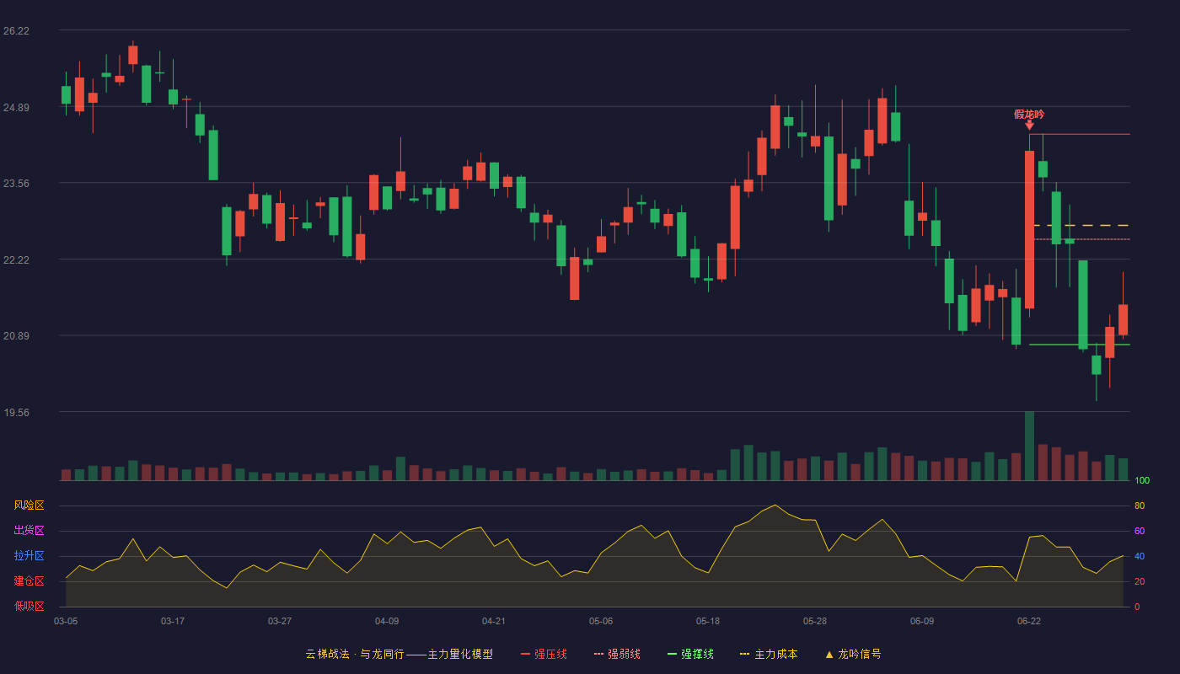Viewport: 1180px width, 674px height.
Task: Click the chart title 云梯战法 · 与龙同行——主力量化模型
Action: coord(400,654)
